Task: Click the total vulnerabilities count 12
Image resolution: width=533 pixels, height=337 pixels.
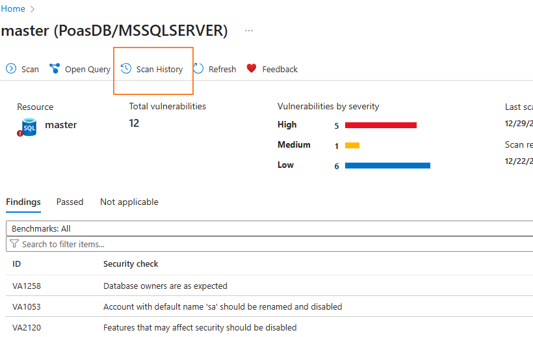Action: click(134, 123)
